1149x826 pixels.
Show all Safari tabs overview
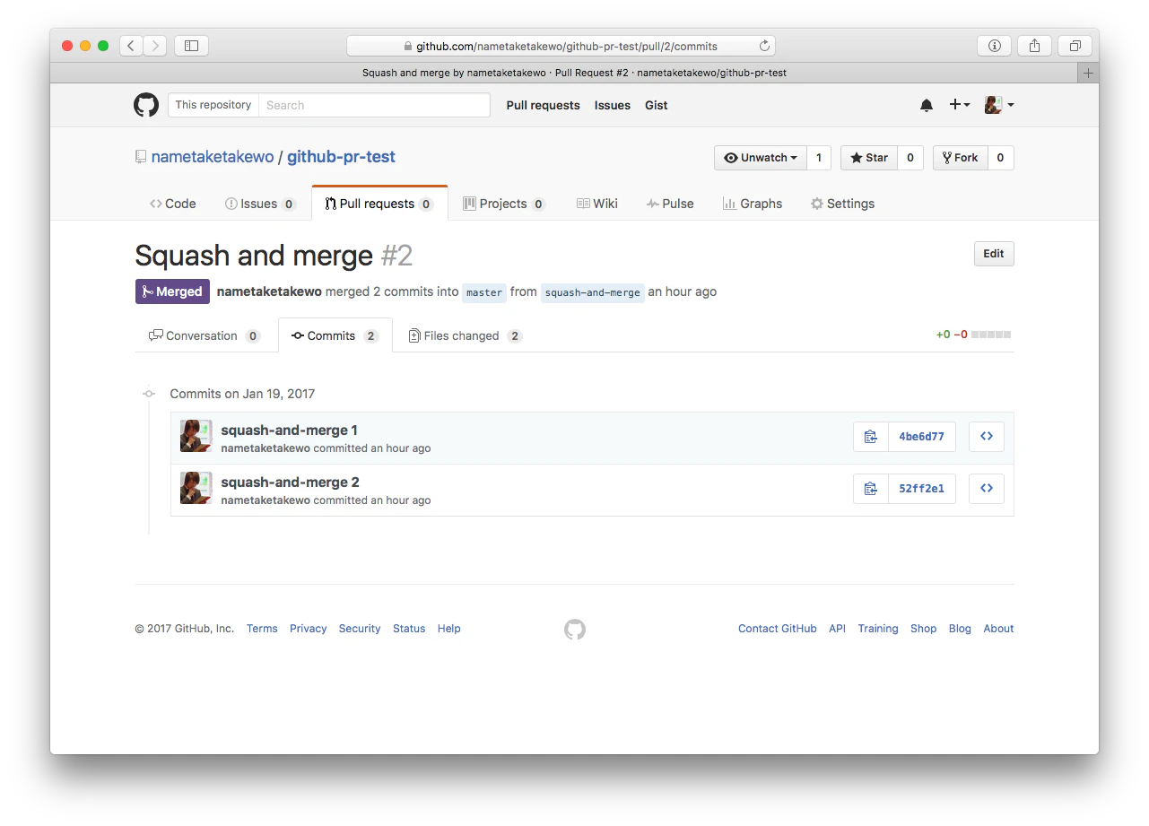pyautogui.click(x=1075, y=45)
